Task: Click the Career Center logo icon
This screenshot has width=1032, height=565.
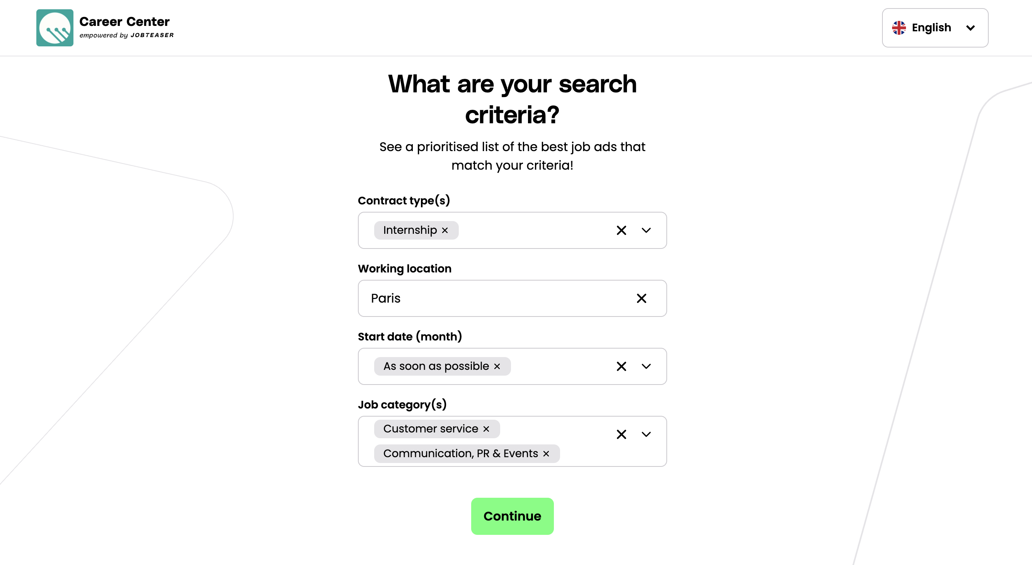Action: point(54,27)
